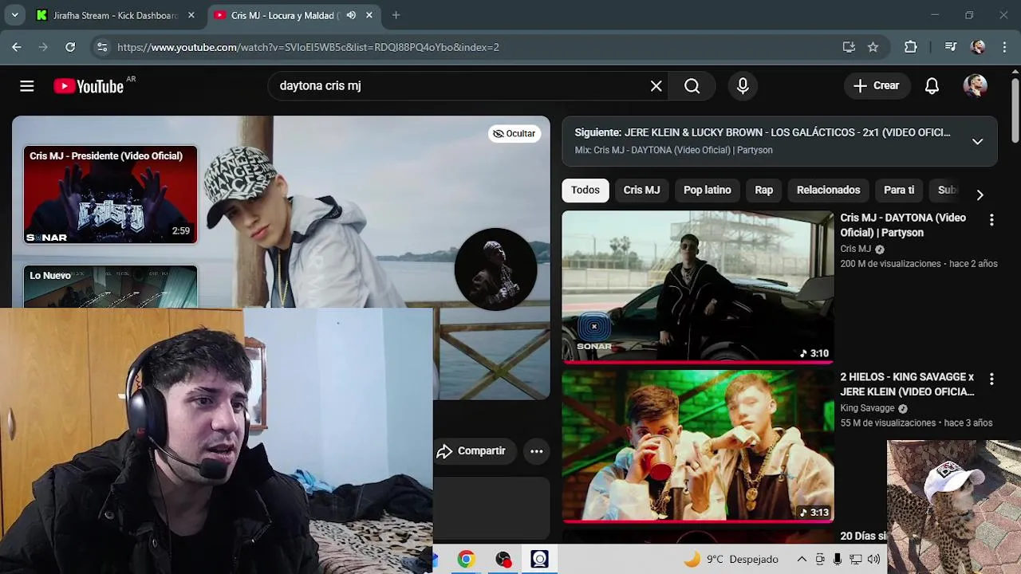Show more filter chips with the right arrow
This screenshot has width=1021, height=574.
tap(980, 195)
